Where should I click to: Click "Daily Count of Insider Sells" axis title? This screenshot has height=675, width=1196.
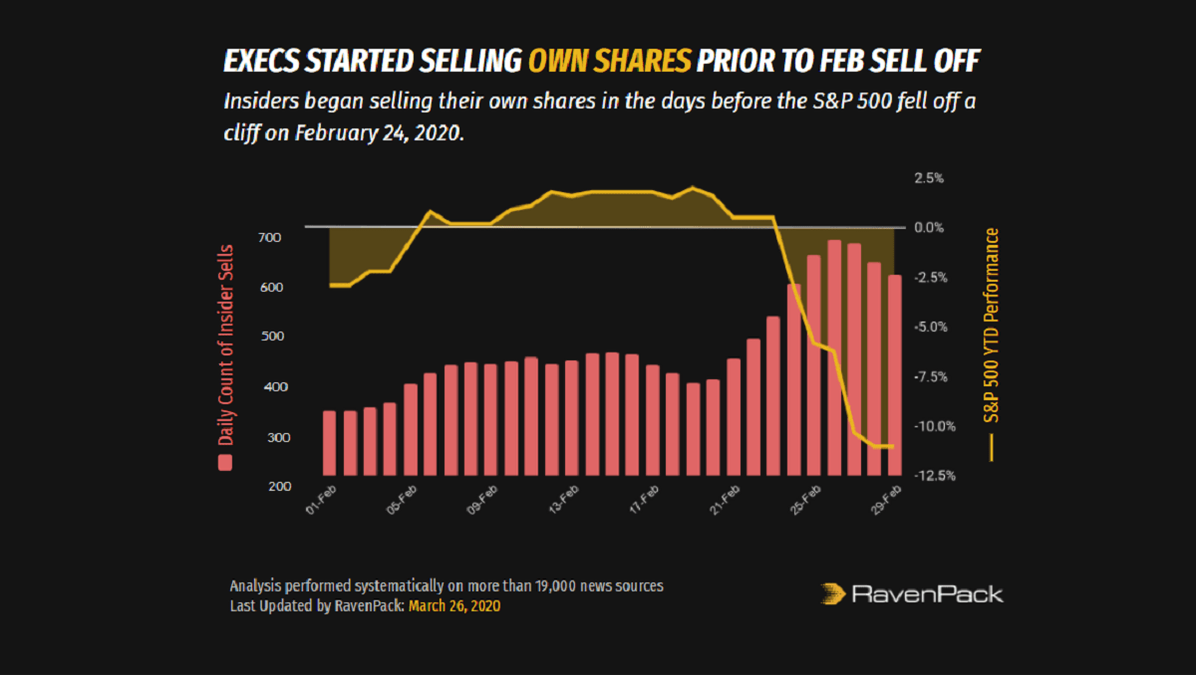225,343
